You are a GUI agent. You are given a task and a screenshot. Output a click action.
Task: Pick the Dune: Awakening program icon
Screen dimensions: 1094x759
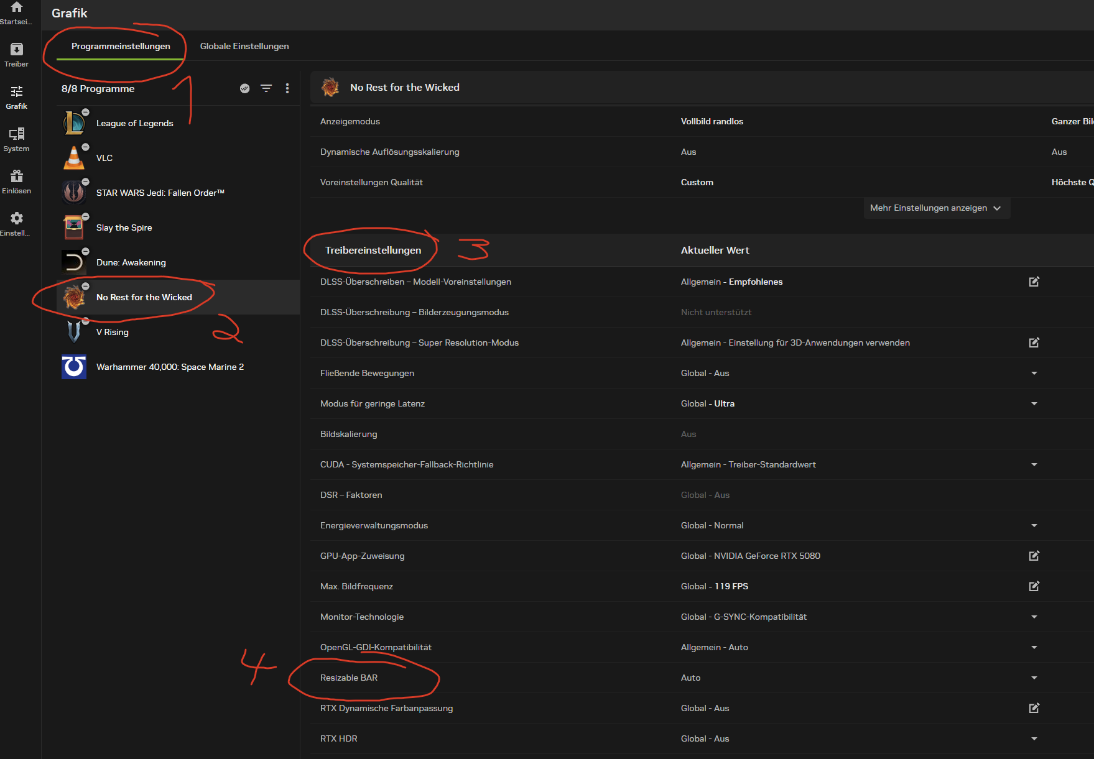coord(74,262)
